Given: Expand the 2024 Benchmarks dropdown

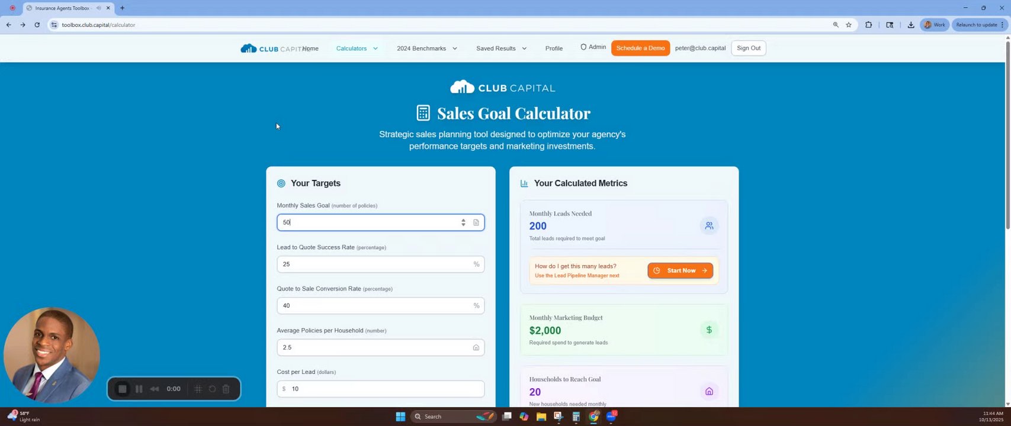Looking at the screenshot, I should [427, 49].
